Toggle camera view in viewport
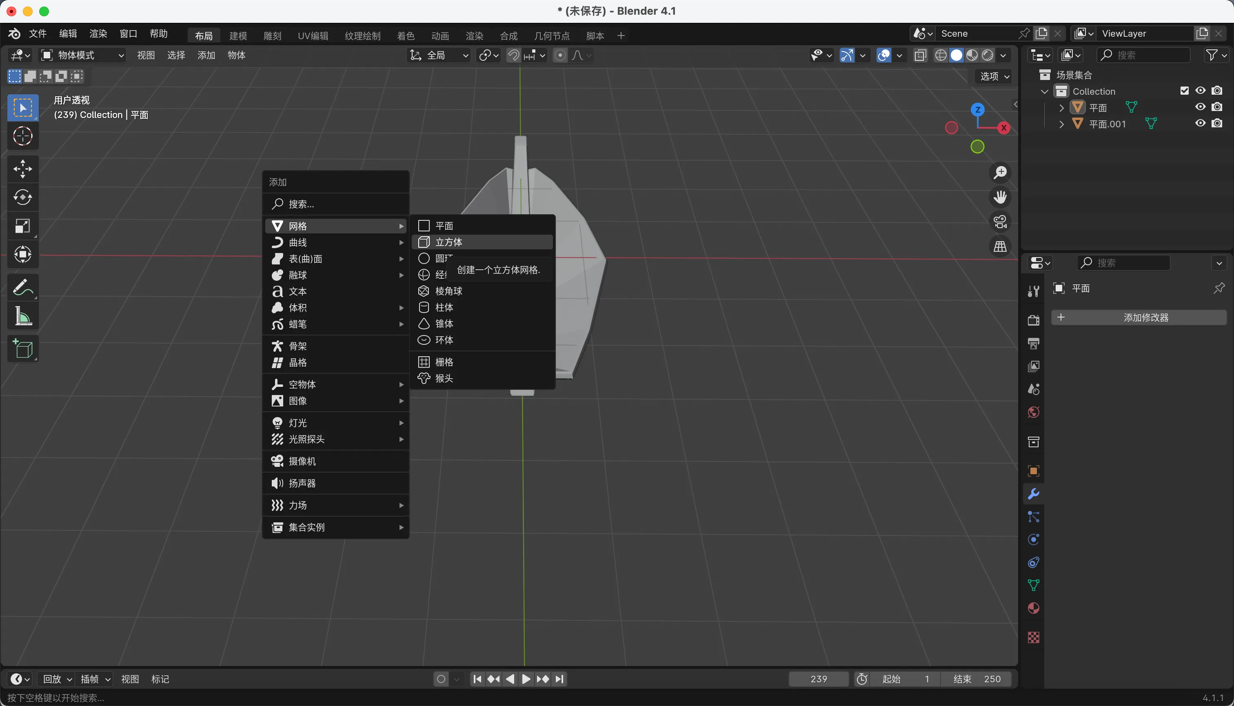The width and height of the screenshot is (1234, 706). click(x=1000, y=222)
